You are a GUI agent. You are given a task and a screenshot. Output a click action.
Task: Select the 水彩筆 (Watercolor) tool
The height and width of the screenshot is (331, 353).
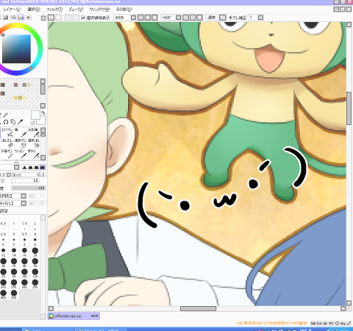[x=34, y=132]
